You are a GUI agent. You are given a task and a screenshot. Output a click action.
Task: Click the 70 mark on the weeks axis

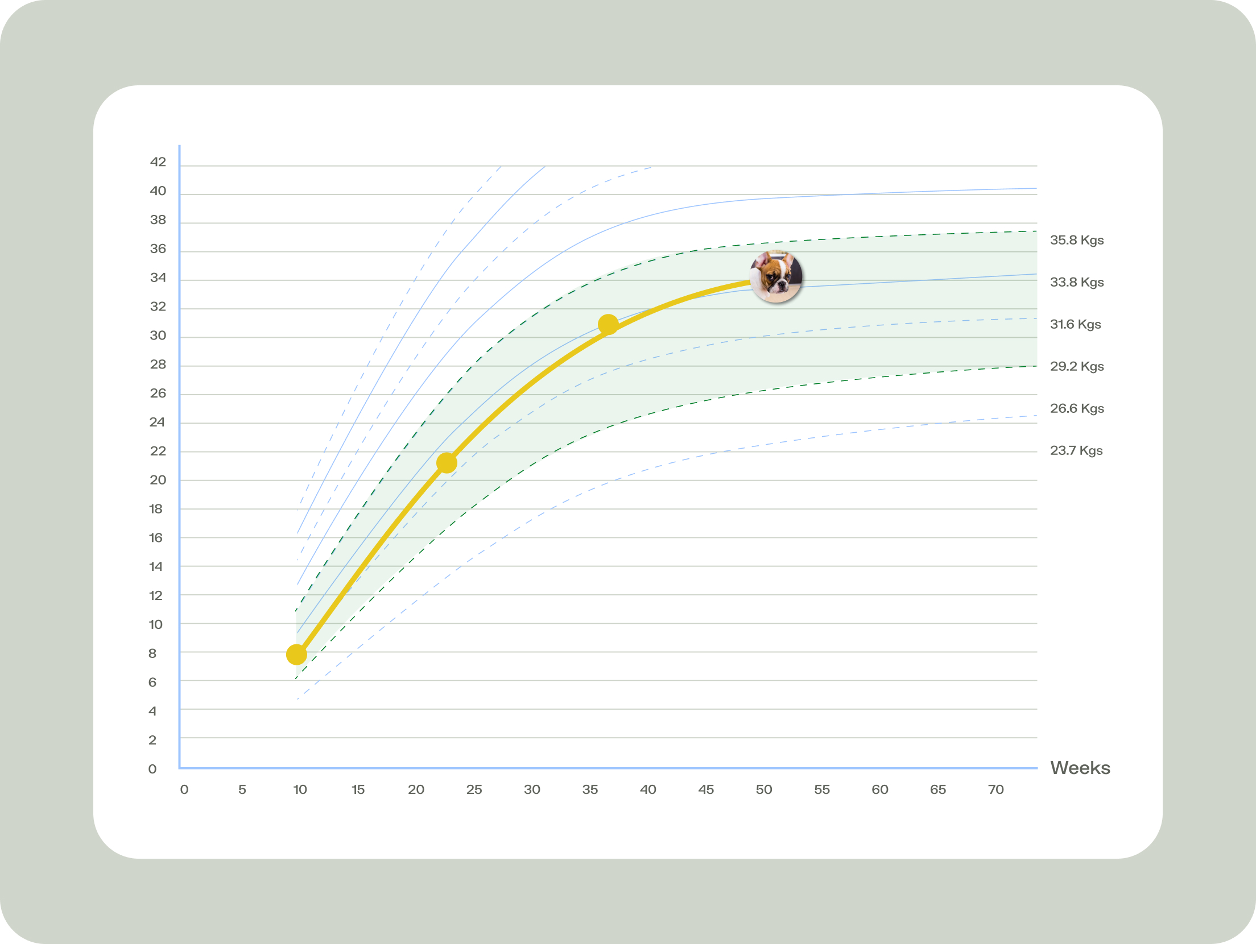pos(995,789)
